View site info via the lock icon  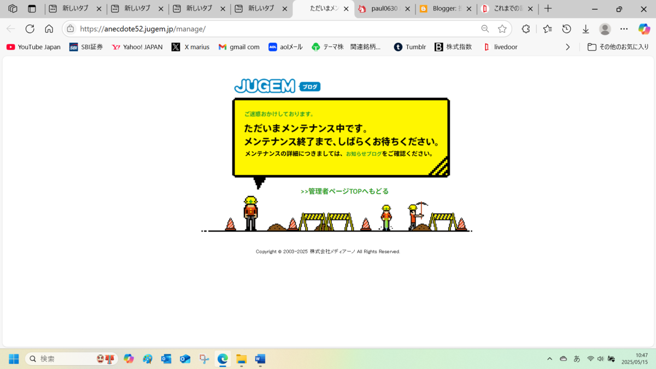pos(70,29)
